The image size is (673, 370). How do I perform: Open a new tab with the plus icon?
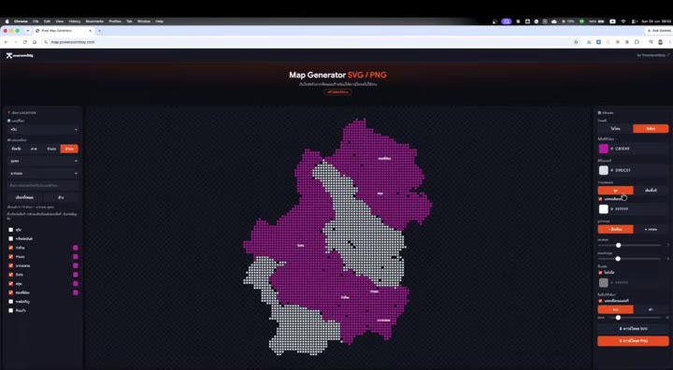coord(100,31)
